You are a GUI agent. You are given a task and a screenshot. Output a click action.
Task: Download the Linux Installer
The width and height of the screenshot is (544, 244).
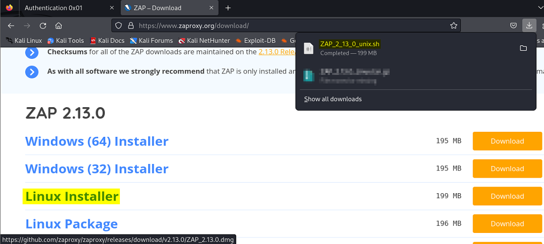click(507, 196)
